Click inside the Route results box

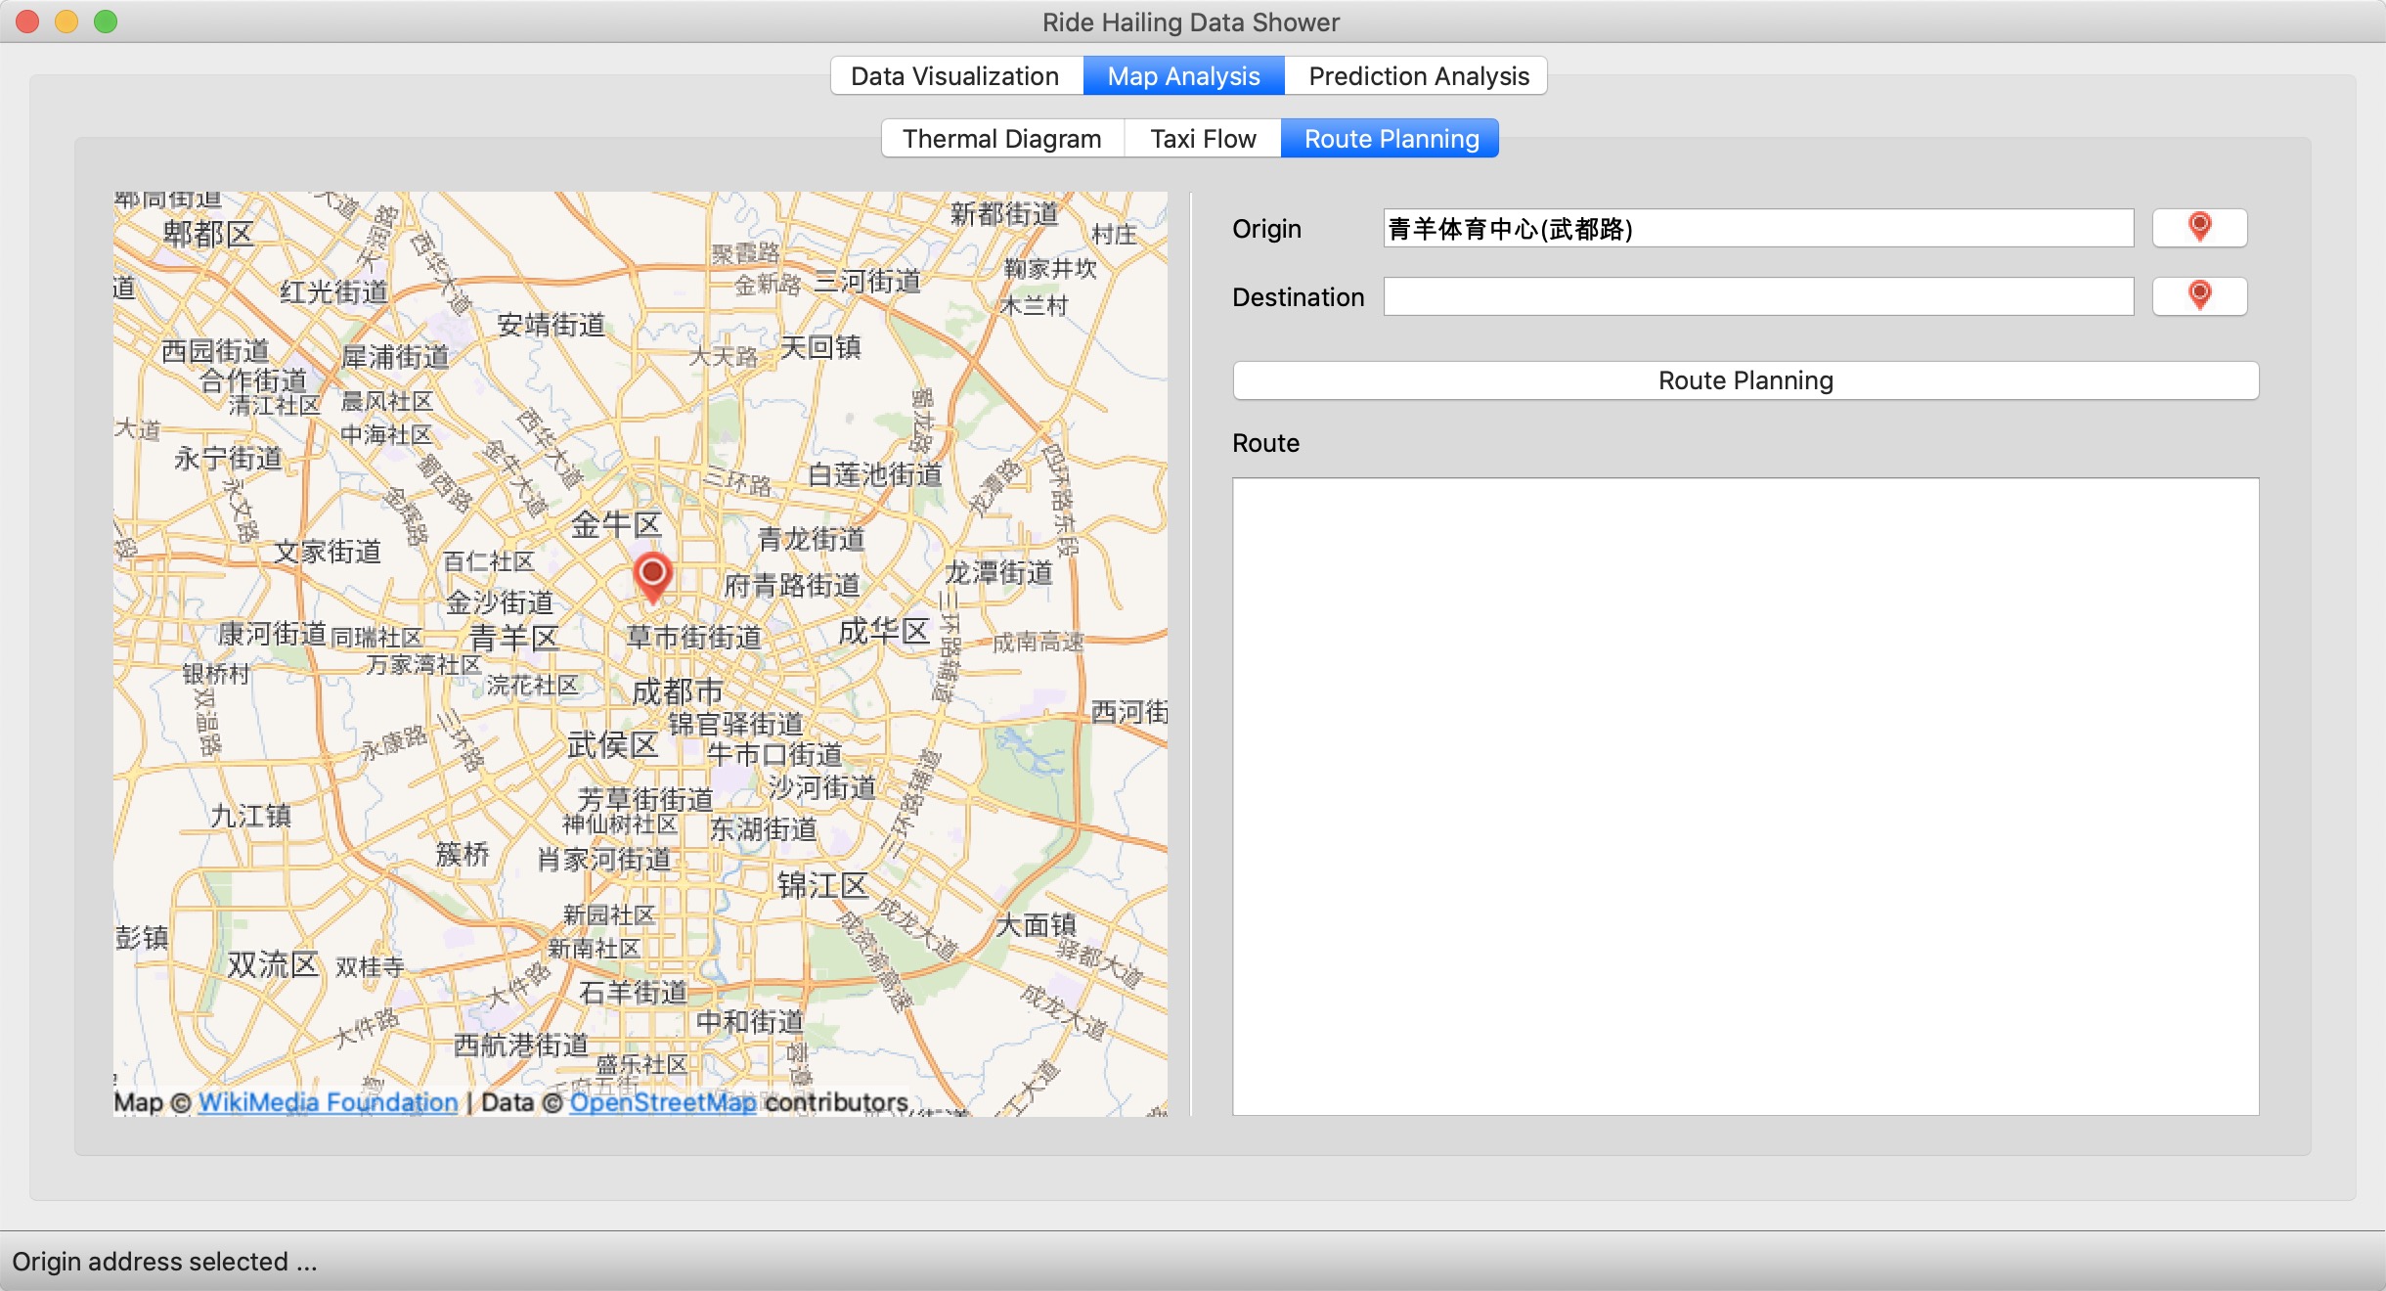tap(1745, 795)
